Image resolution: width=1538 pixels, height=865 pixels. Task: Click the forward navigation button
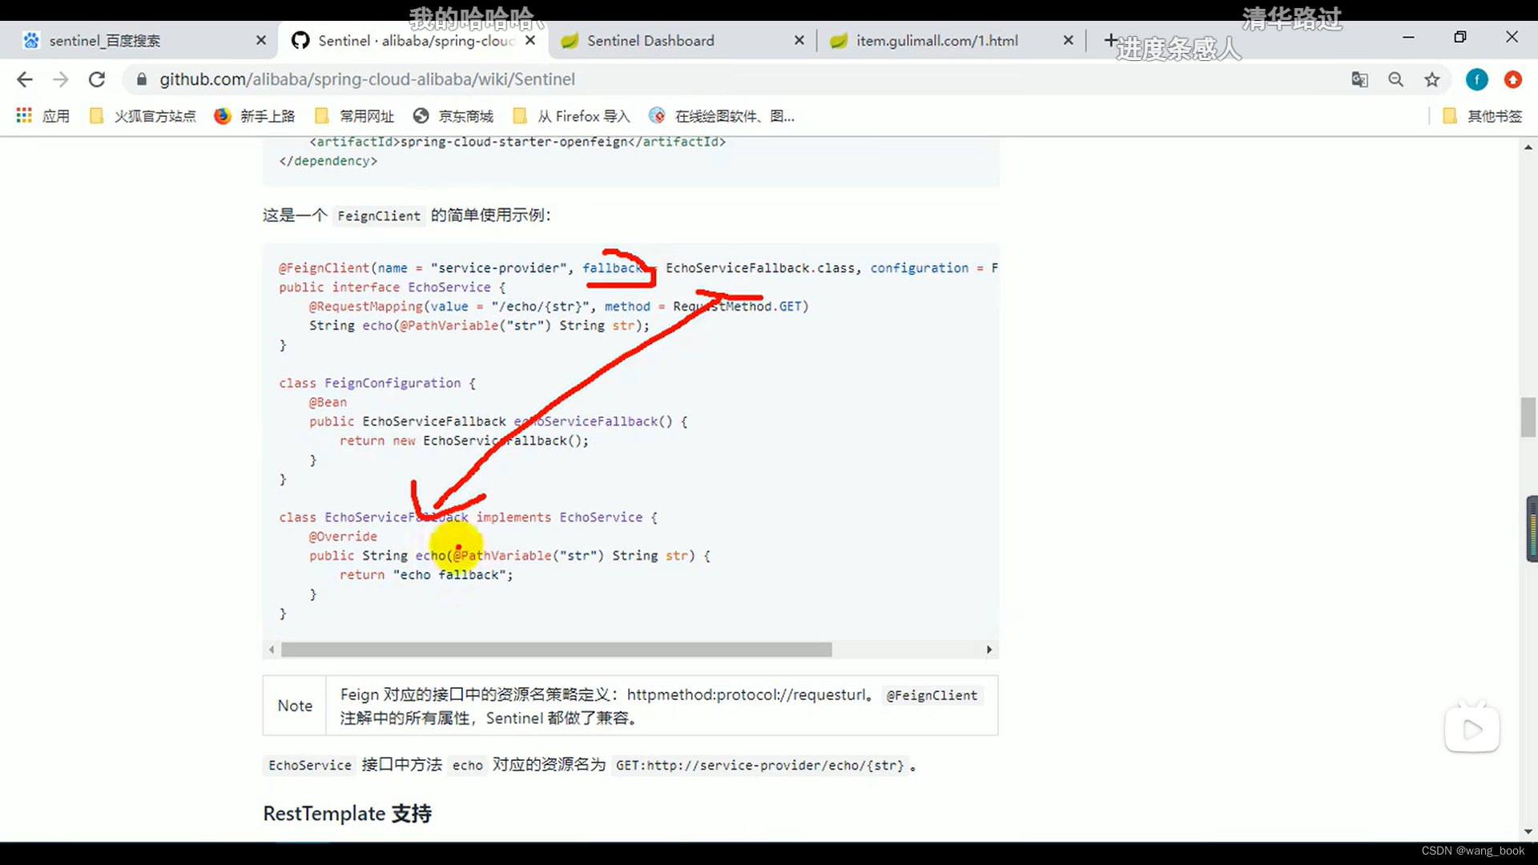tap(60, 79)
